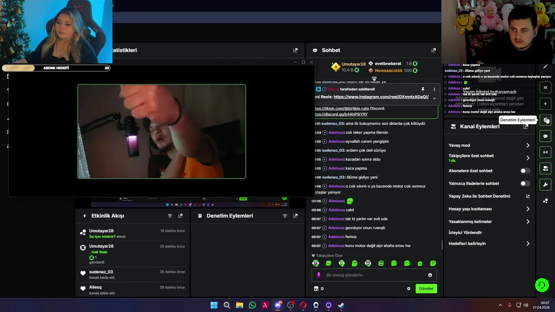
Task: Open the chat bubble sidebar icon
Action: pyautogui.click(x=545, y=136)
